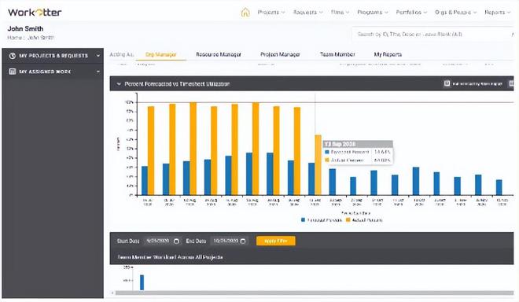The image size is (519, 302).
Task: Open the Reports dropdown menu
Action: pos(498,13)
